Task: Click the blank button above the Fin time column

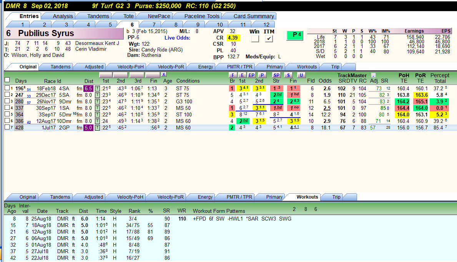Action: coord(153,75)
